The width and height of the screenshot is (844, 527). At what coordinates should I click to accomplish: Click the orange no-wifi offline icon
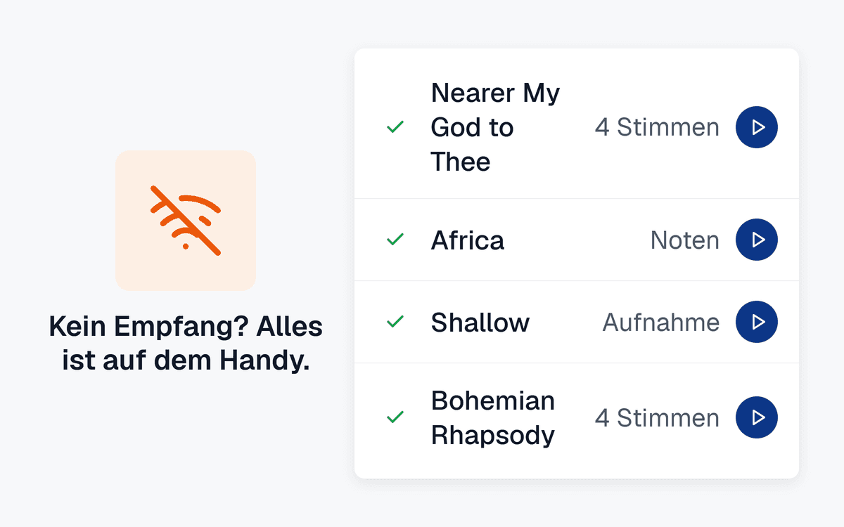coord(186,220)
